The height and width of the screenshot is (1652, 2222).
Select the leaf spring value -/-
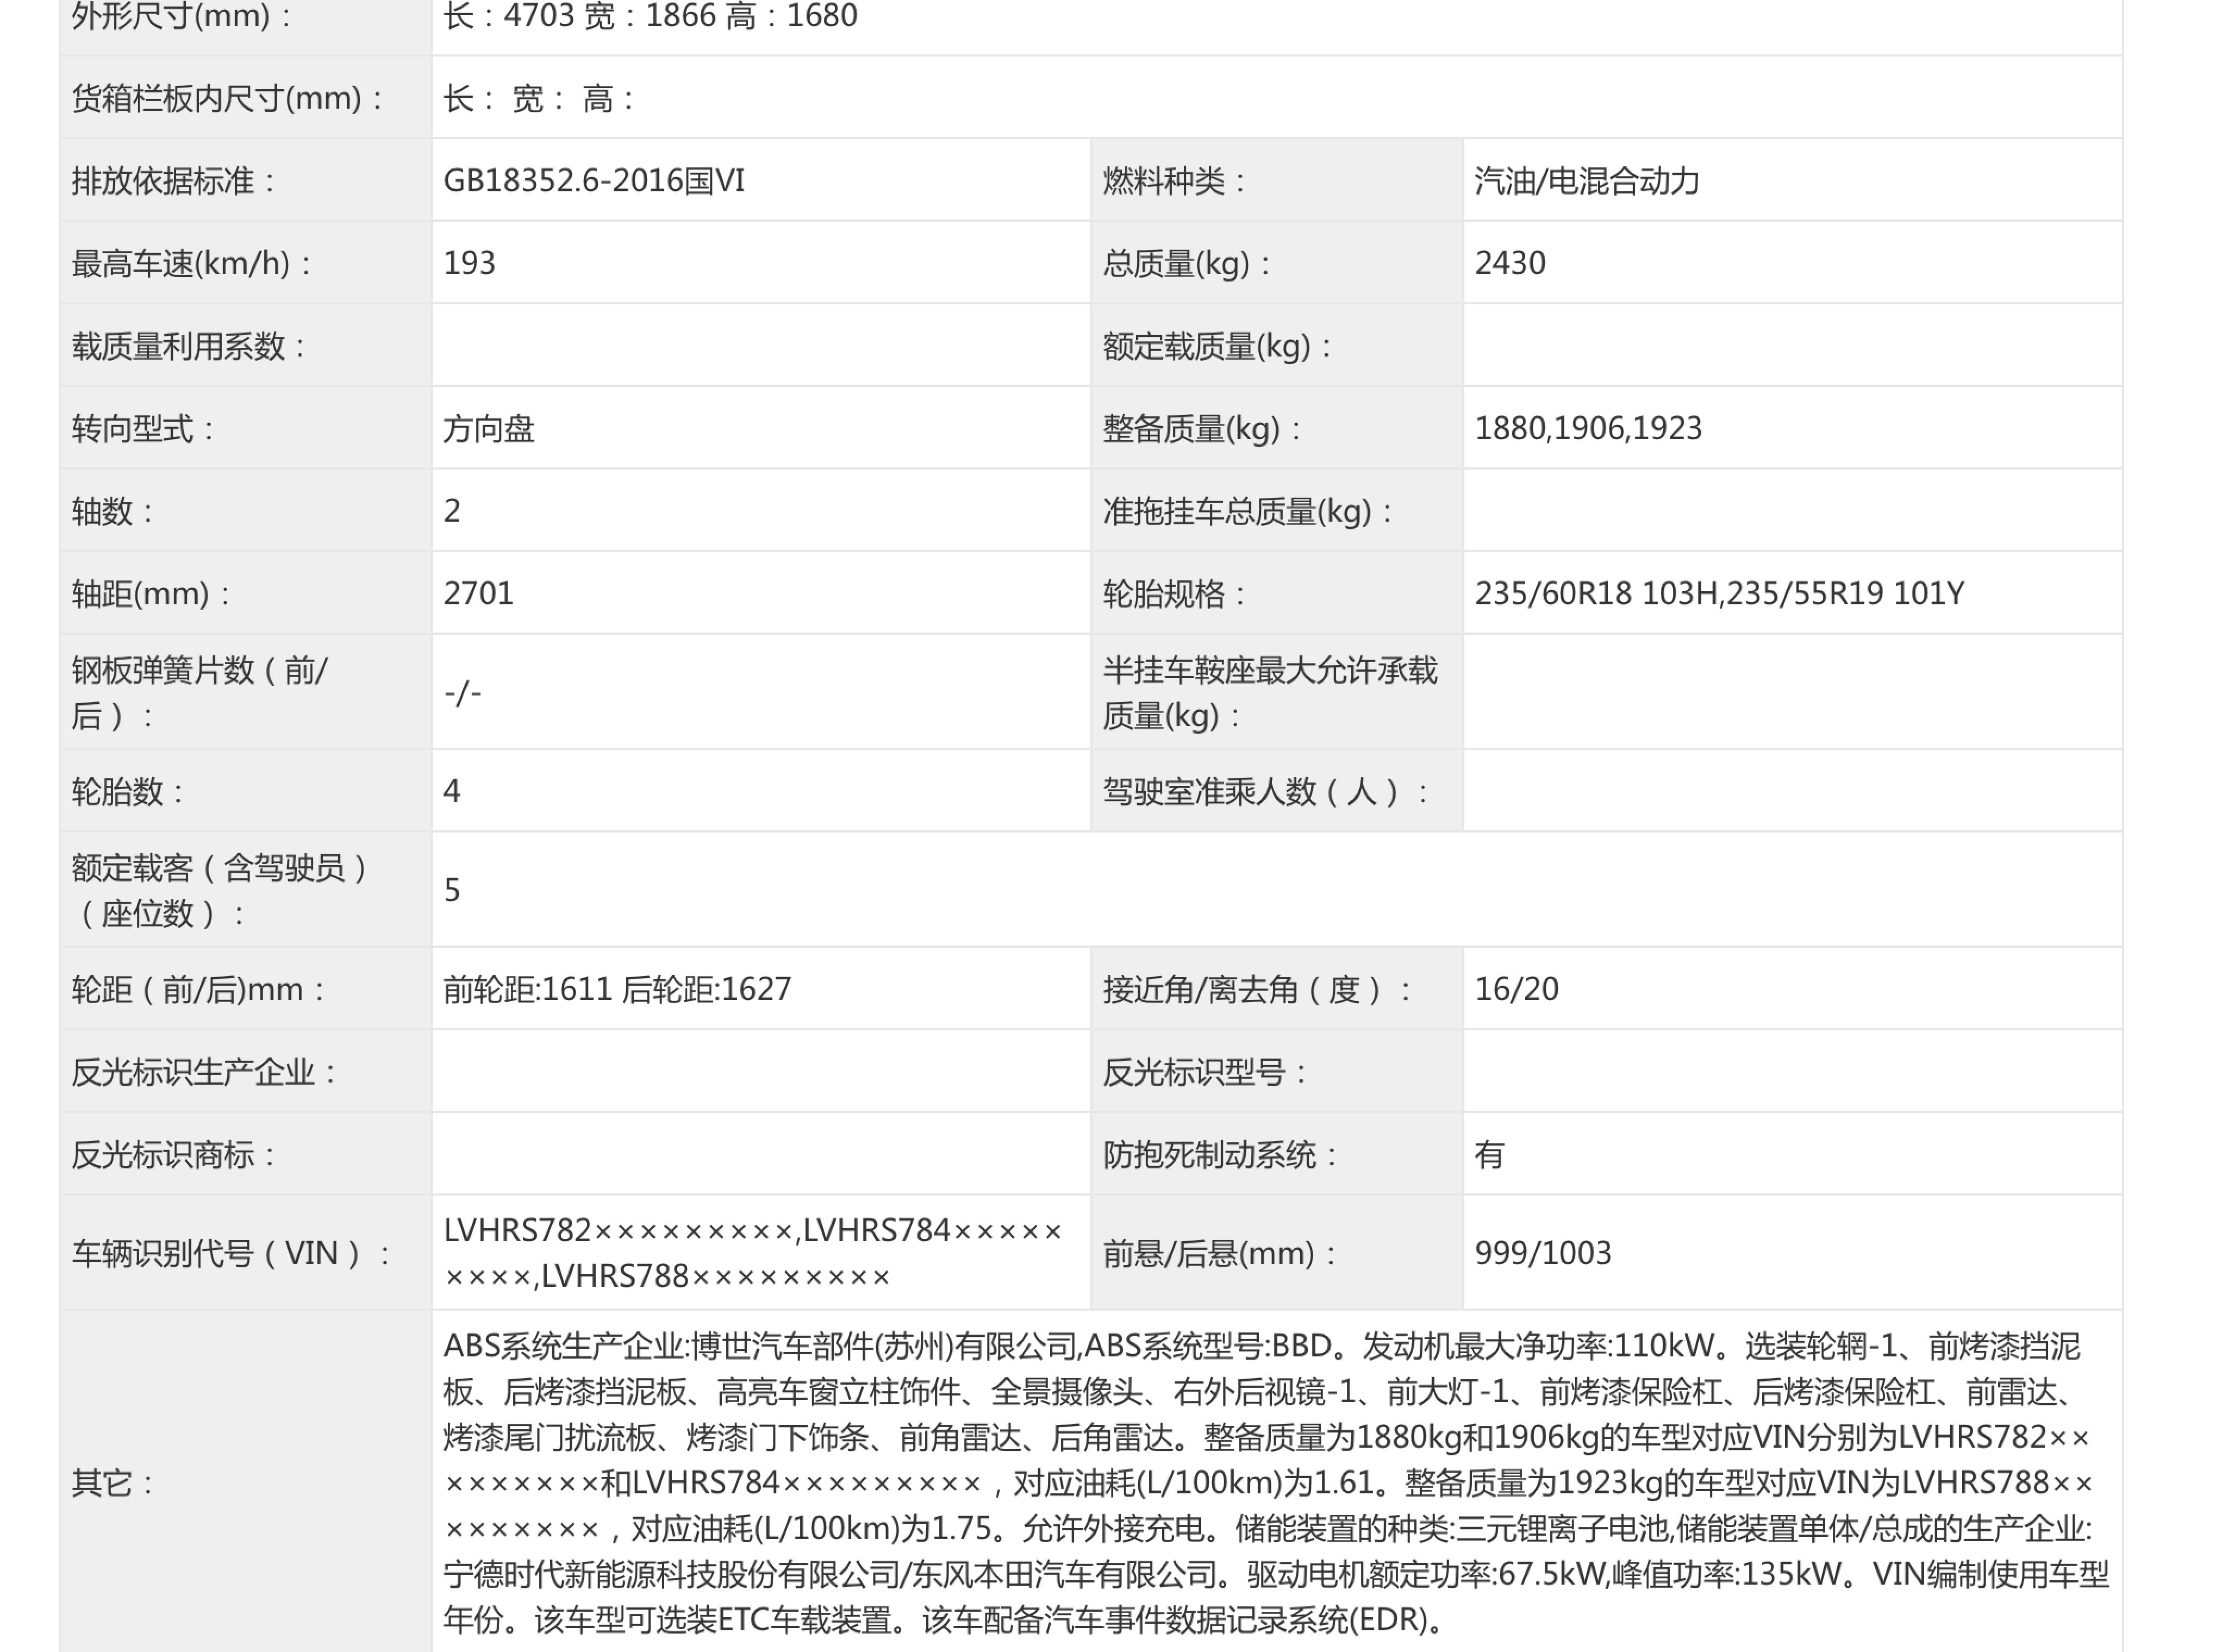pos(462,692)
